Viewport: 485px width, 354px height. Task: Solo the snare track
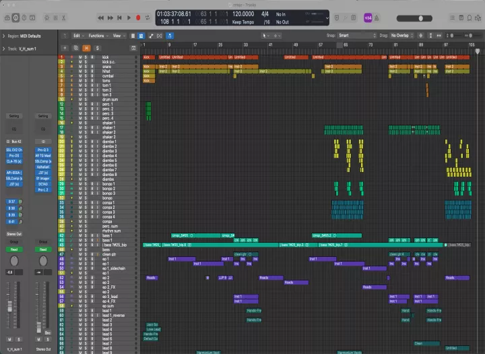[x=86, y=67]
